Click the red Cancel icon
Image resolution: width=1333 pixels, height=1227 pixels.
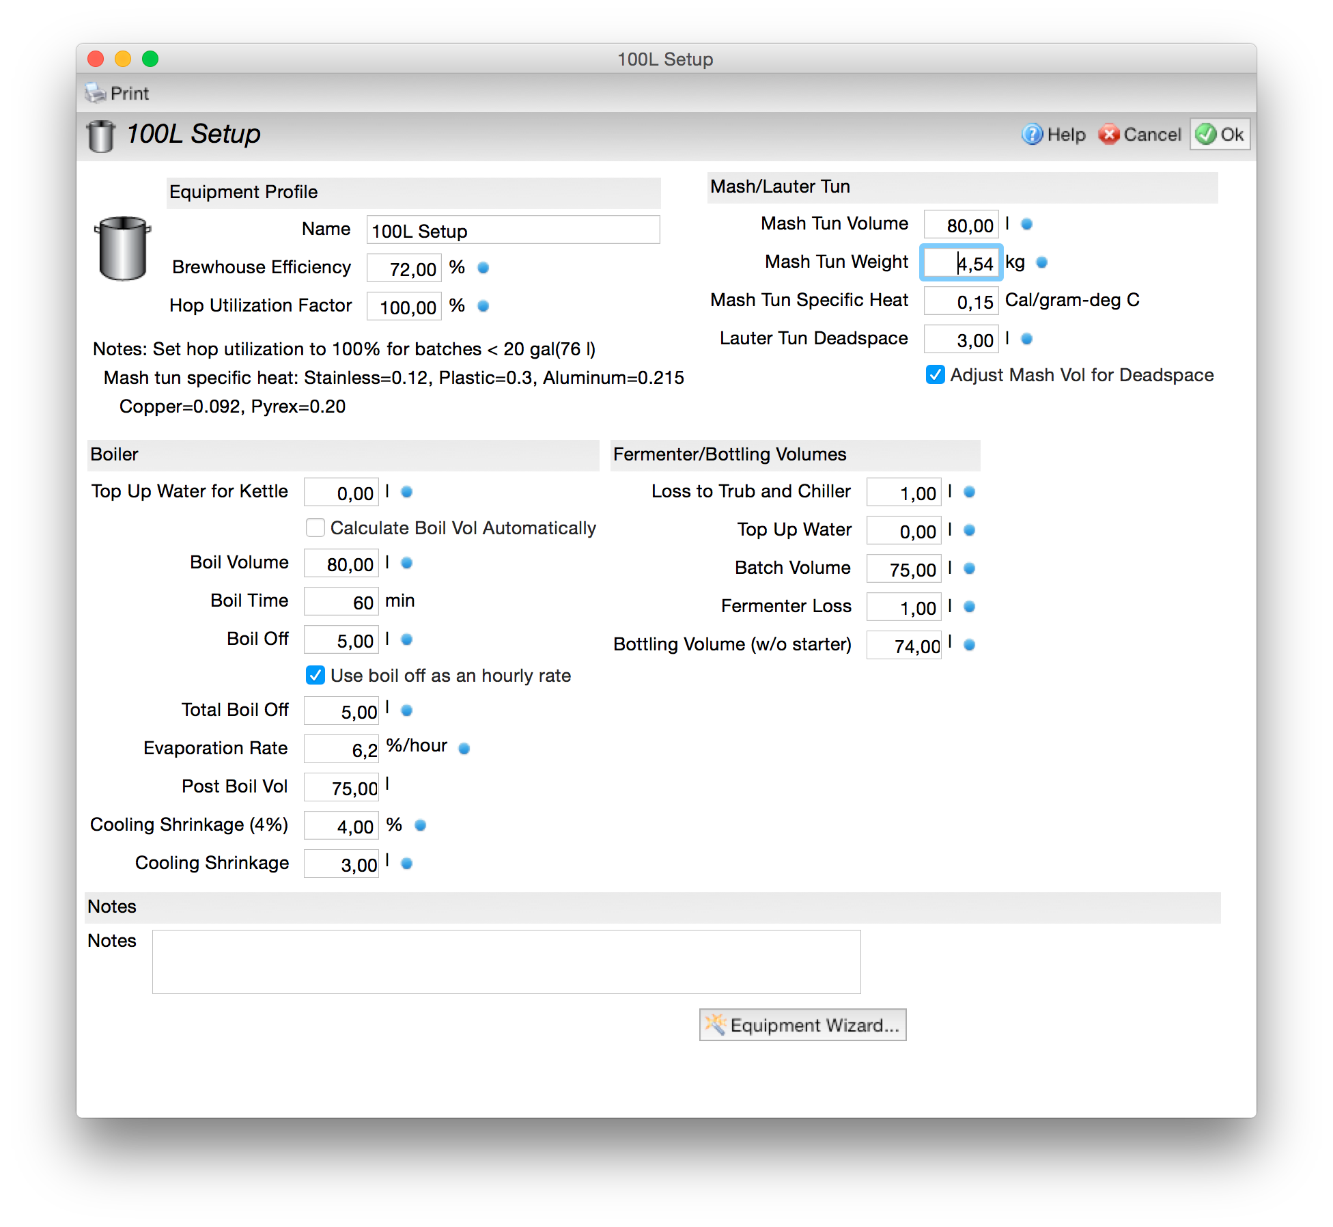coord(1108,135)
